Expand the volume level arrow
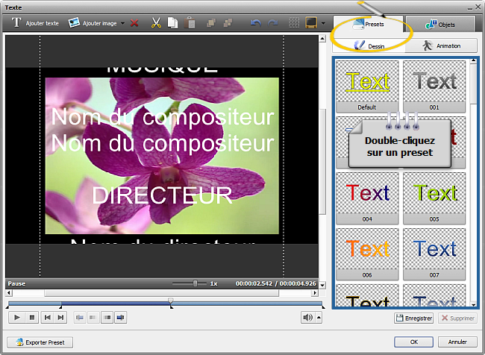Viewport: 485px width, 355px height. [319, 318]
